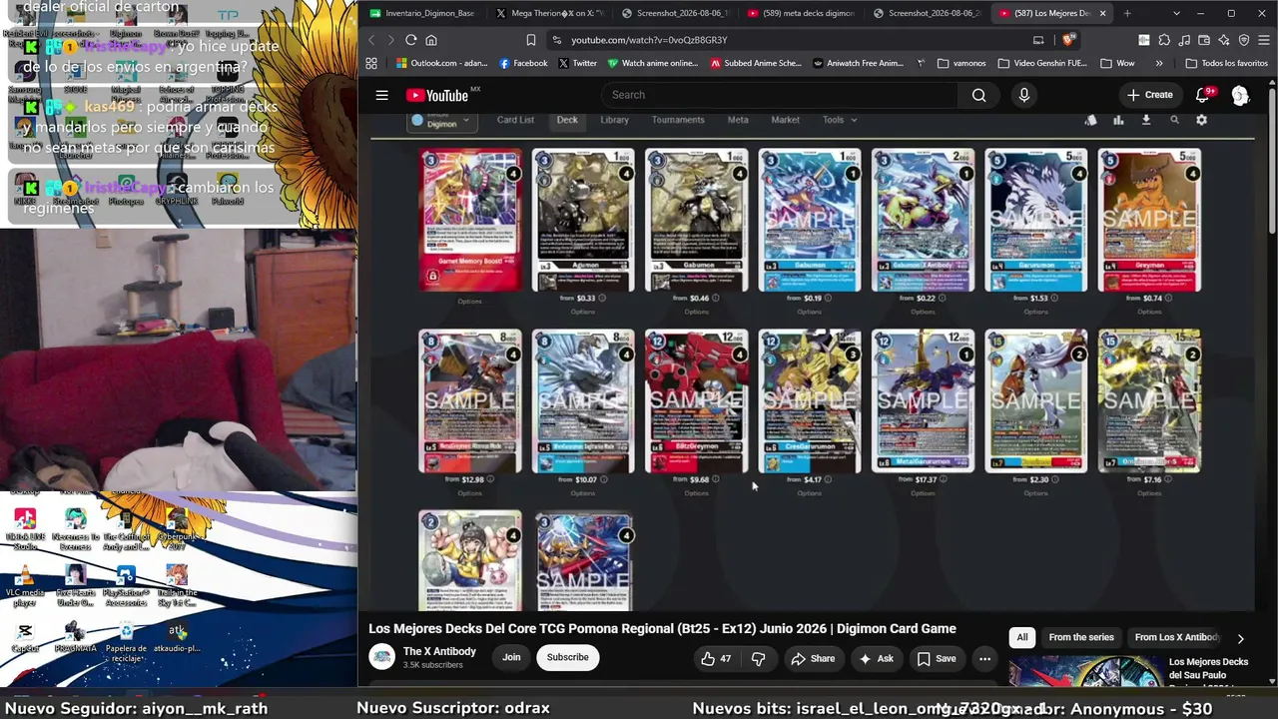Image resolution: width=1278 pixels, height=719 pixels.
Task: Open VLC media player desktop shortcut
Action: [25, 586]
